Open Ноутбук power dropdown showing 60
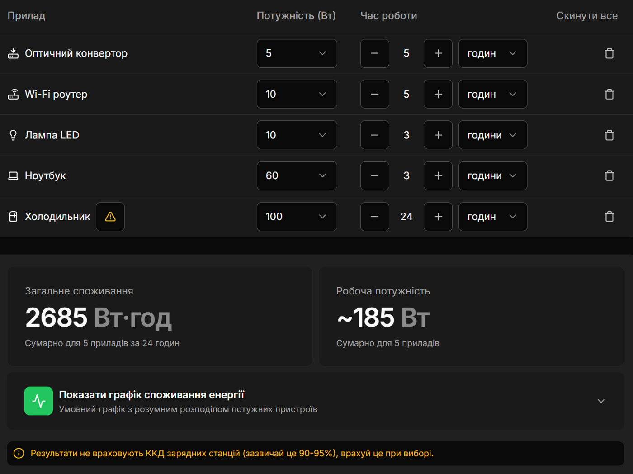Viewport: 633px width, 474px height. (297, 176)
